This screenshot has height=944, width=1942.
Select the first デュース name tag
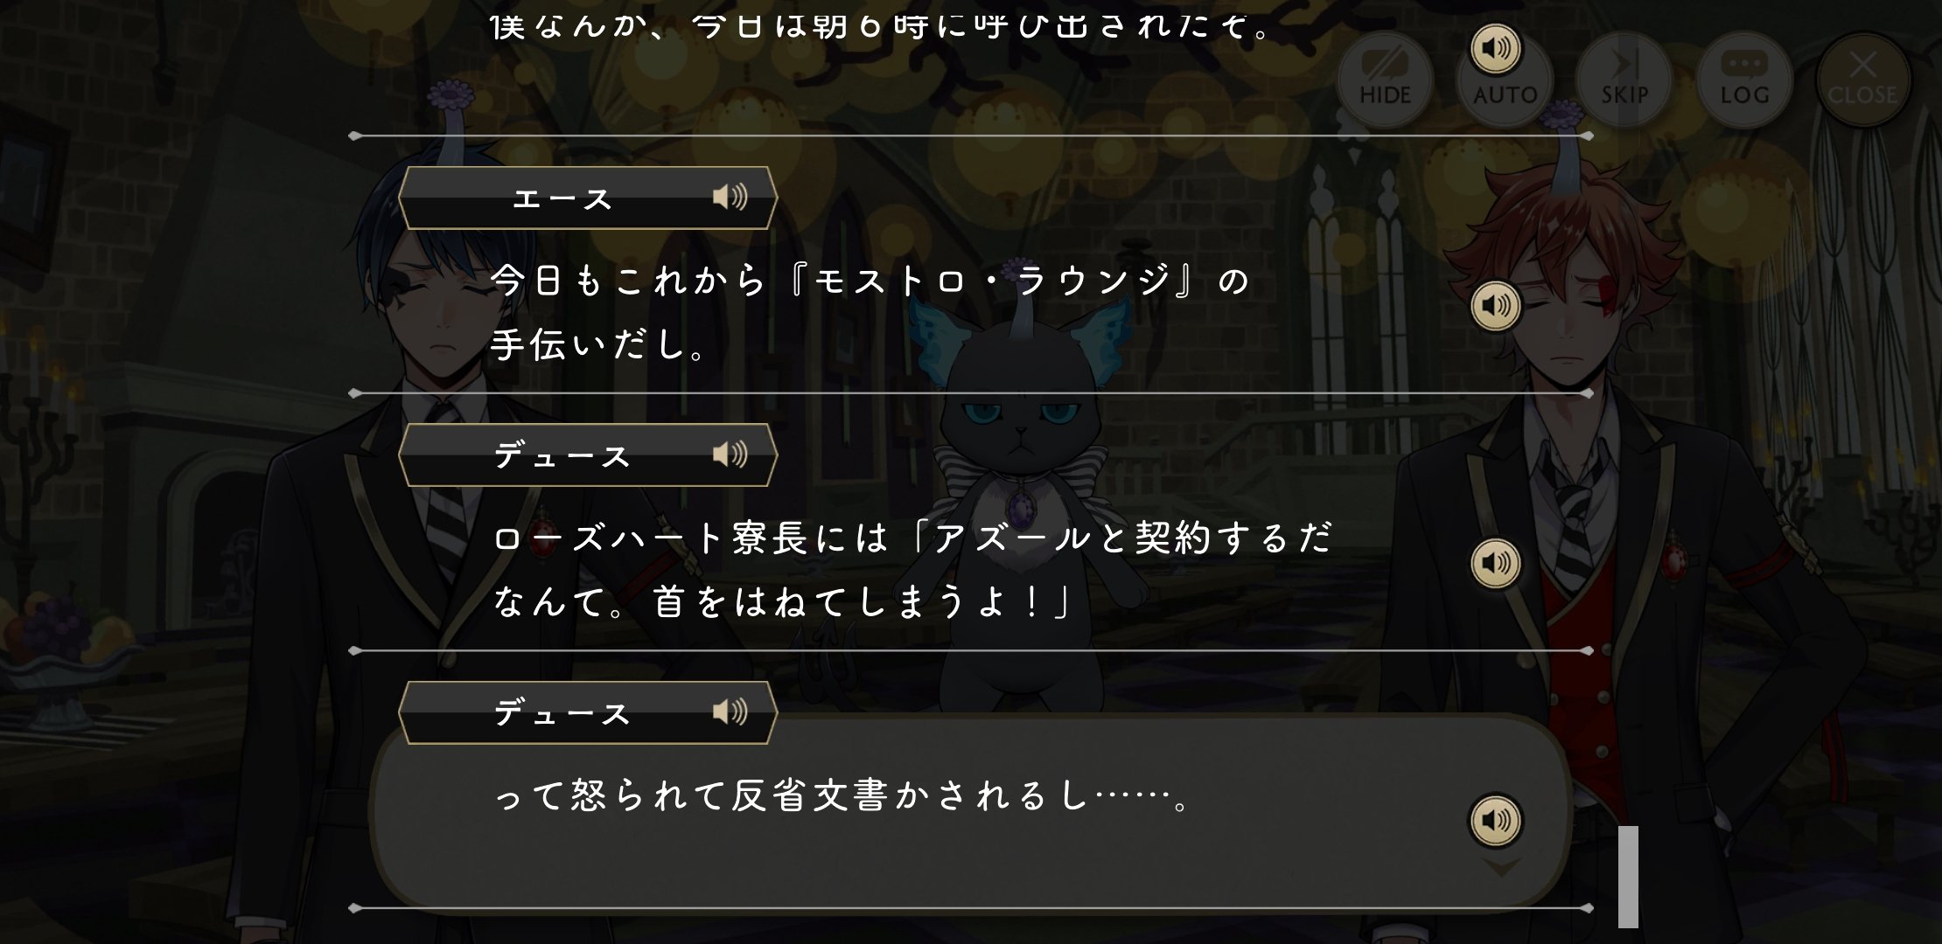coord(587,455)
